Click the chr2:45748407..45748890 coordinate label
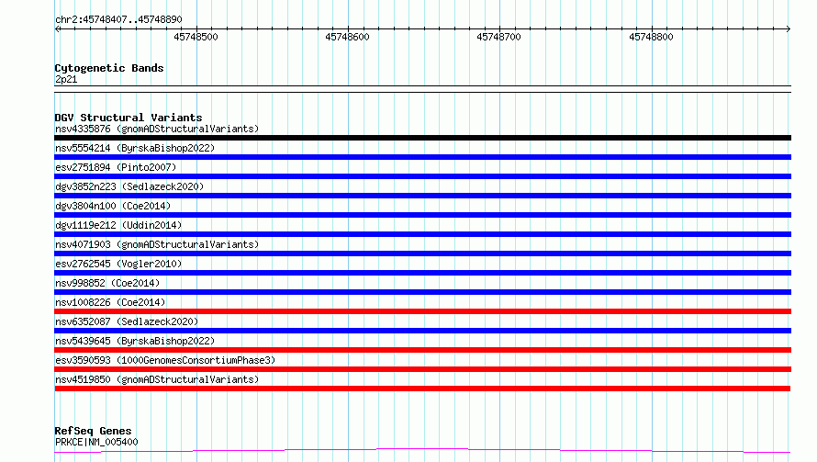The width and height of the screenshot is (817, 462). pos(118,19)
